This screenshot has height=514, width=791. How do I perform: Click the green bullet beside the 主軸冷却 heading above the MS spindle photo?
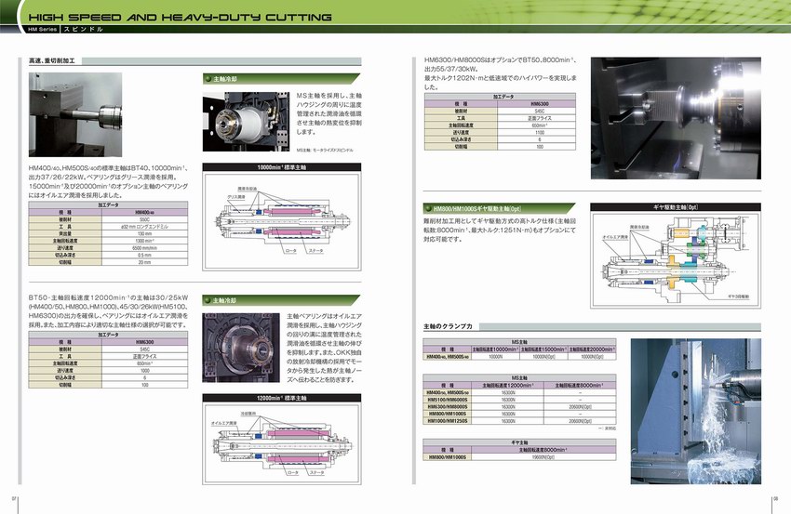coord(208,80)
